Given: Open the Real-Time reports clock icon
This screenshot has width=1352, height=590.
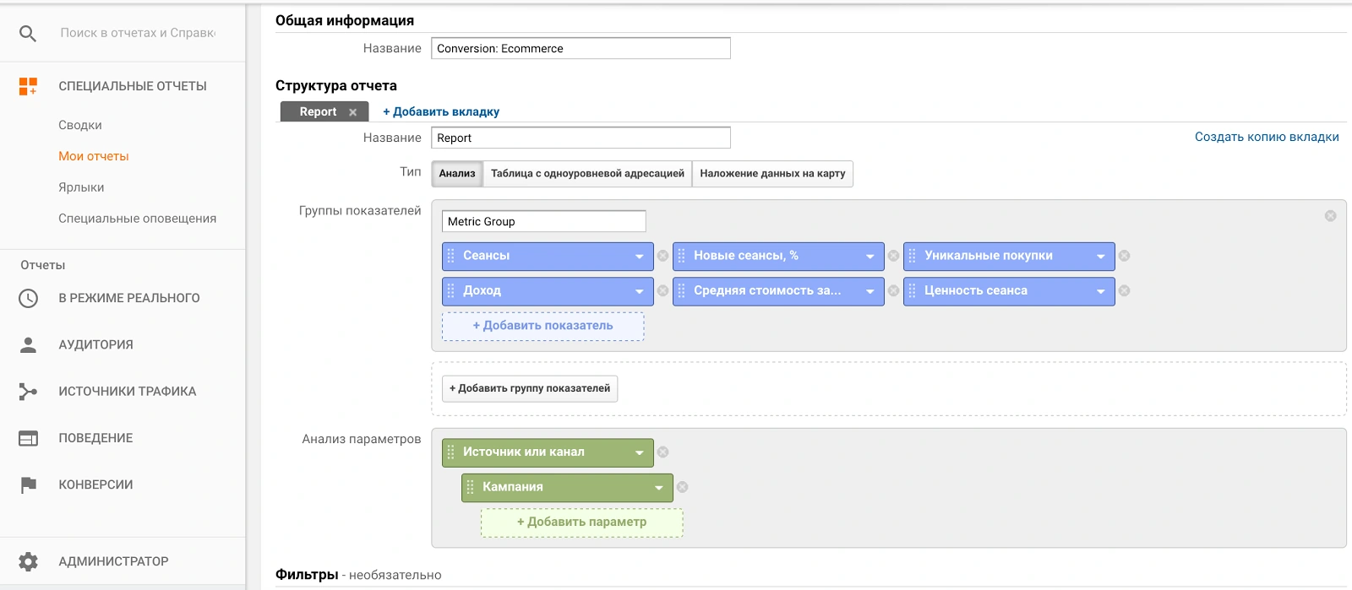Looking at the screenshot, I should [28, 298].
